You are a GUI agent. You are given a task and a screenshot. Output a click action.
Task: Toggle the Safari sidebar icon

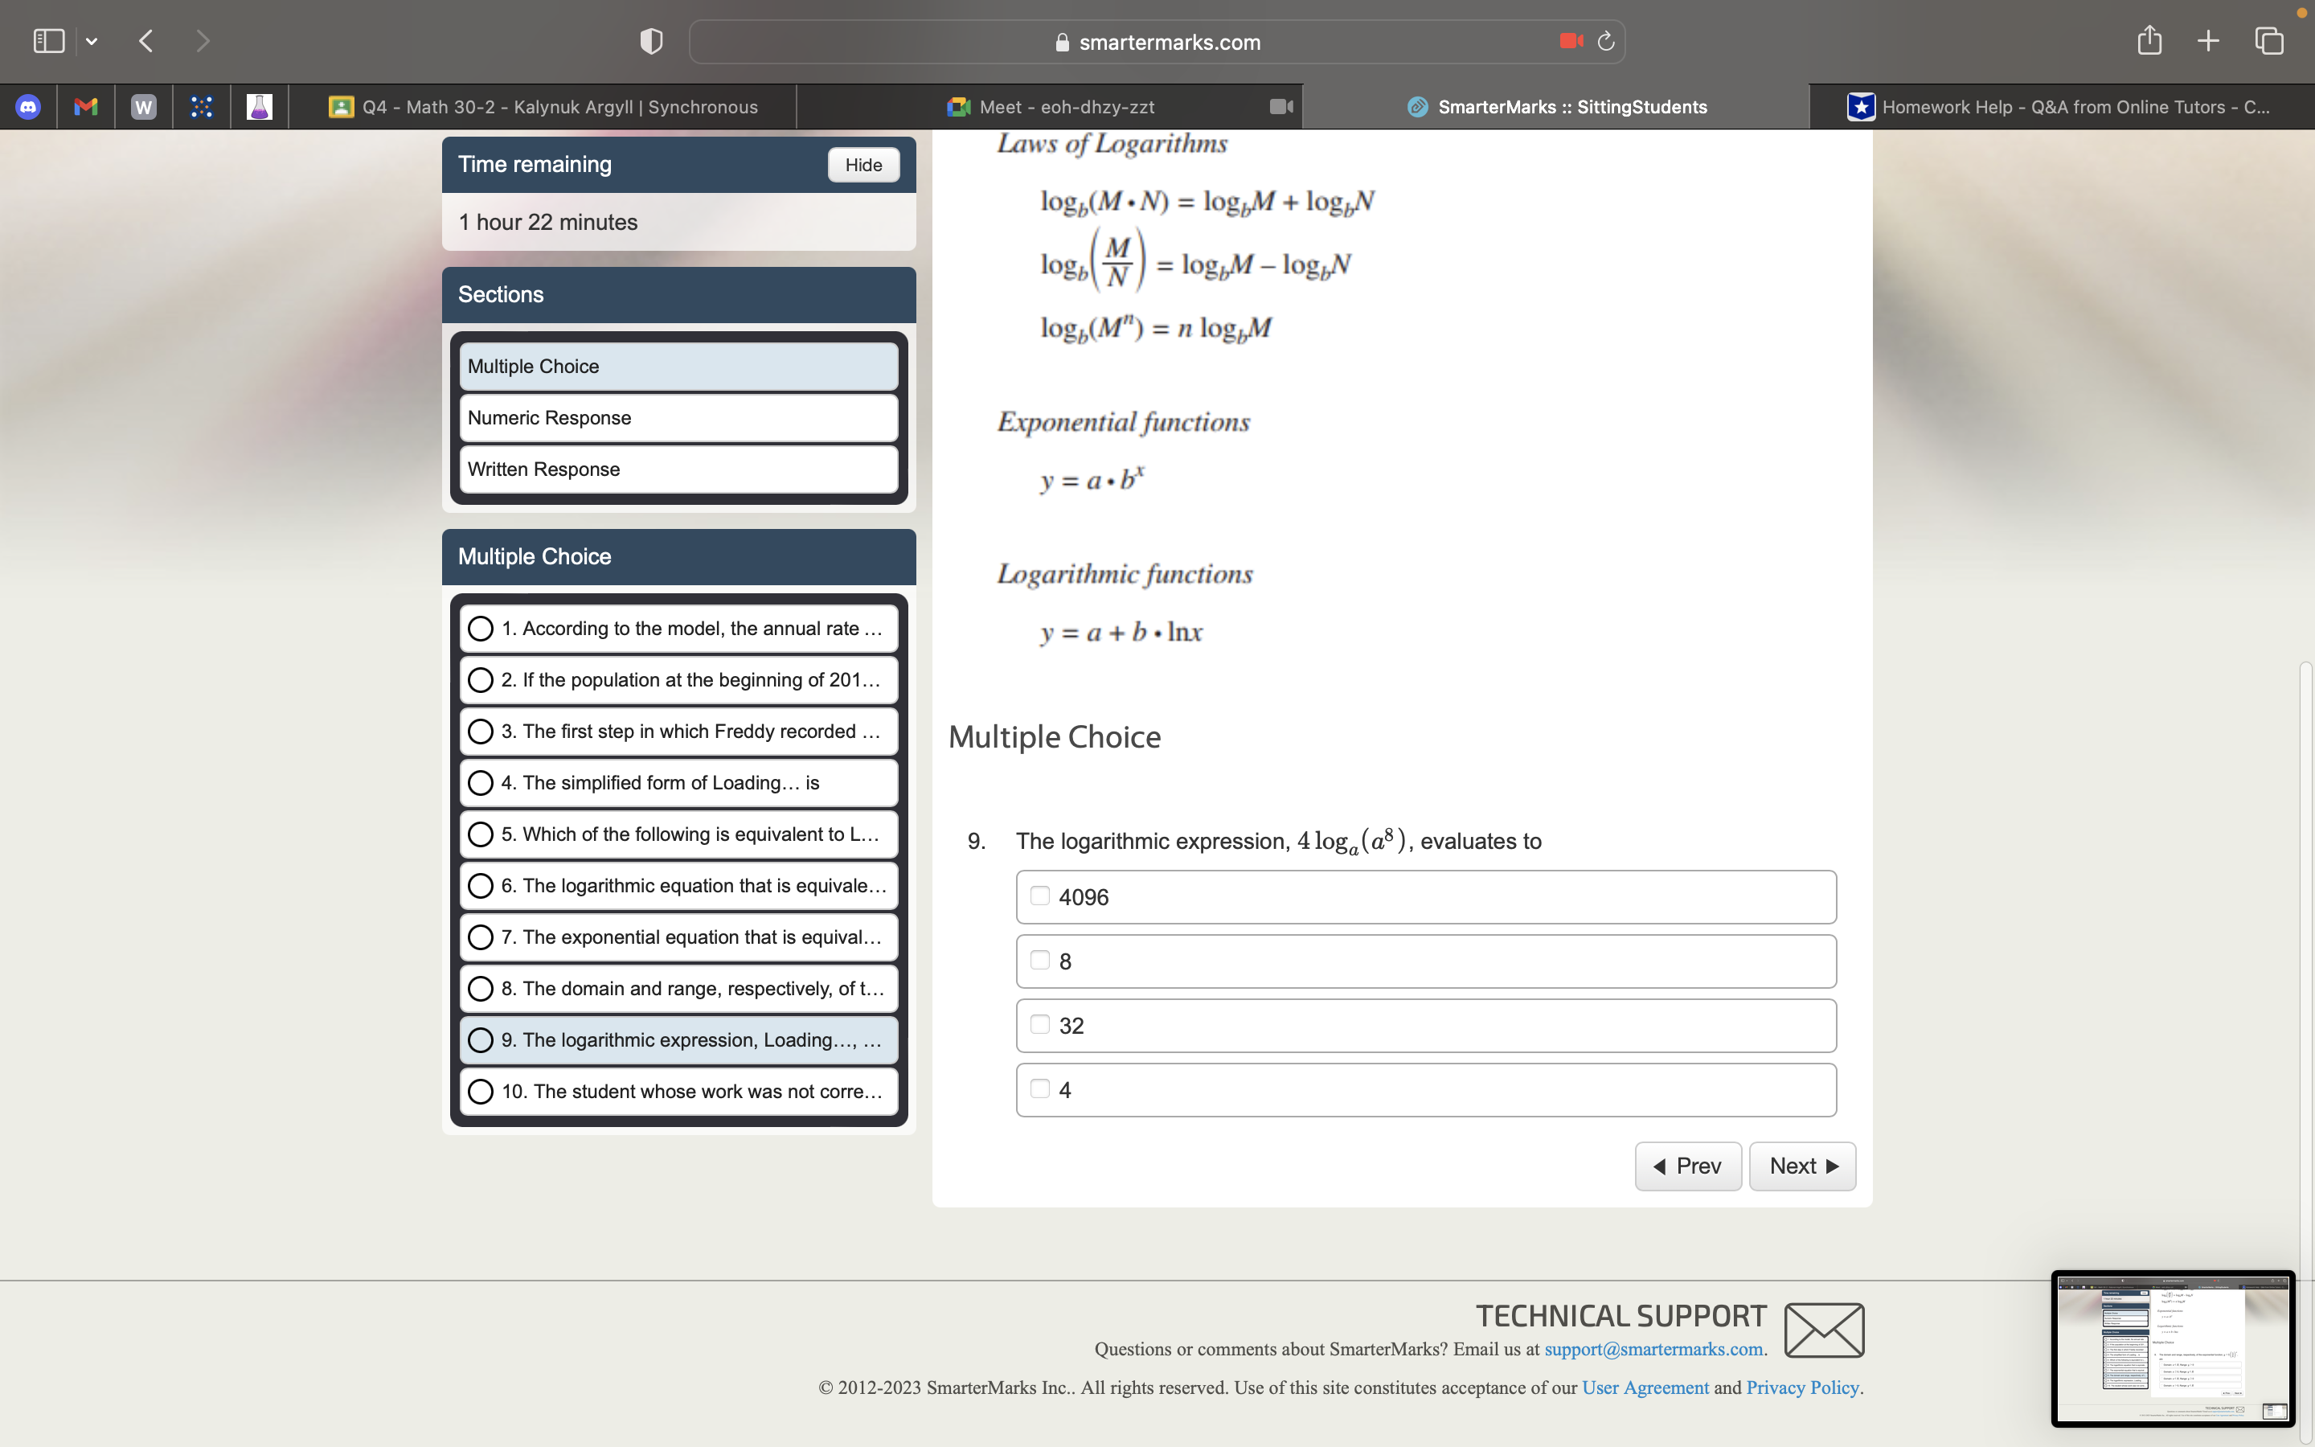click(x=48, y=40)
